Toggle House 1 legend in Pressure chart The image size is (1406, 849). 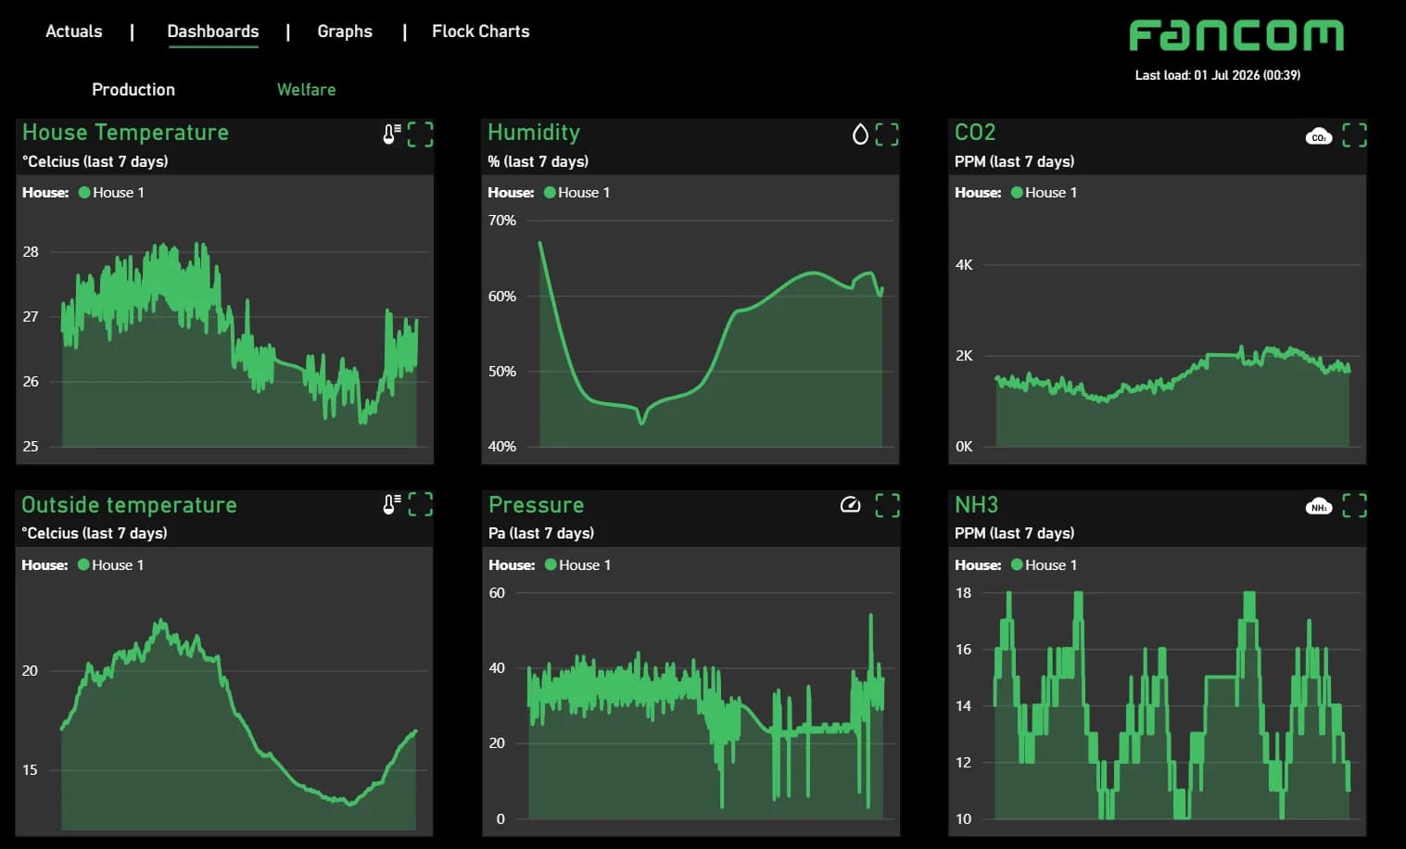click(x=578, y=565)
